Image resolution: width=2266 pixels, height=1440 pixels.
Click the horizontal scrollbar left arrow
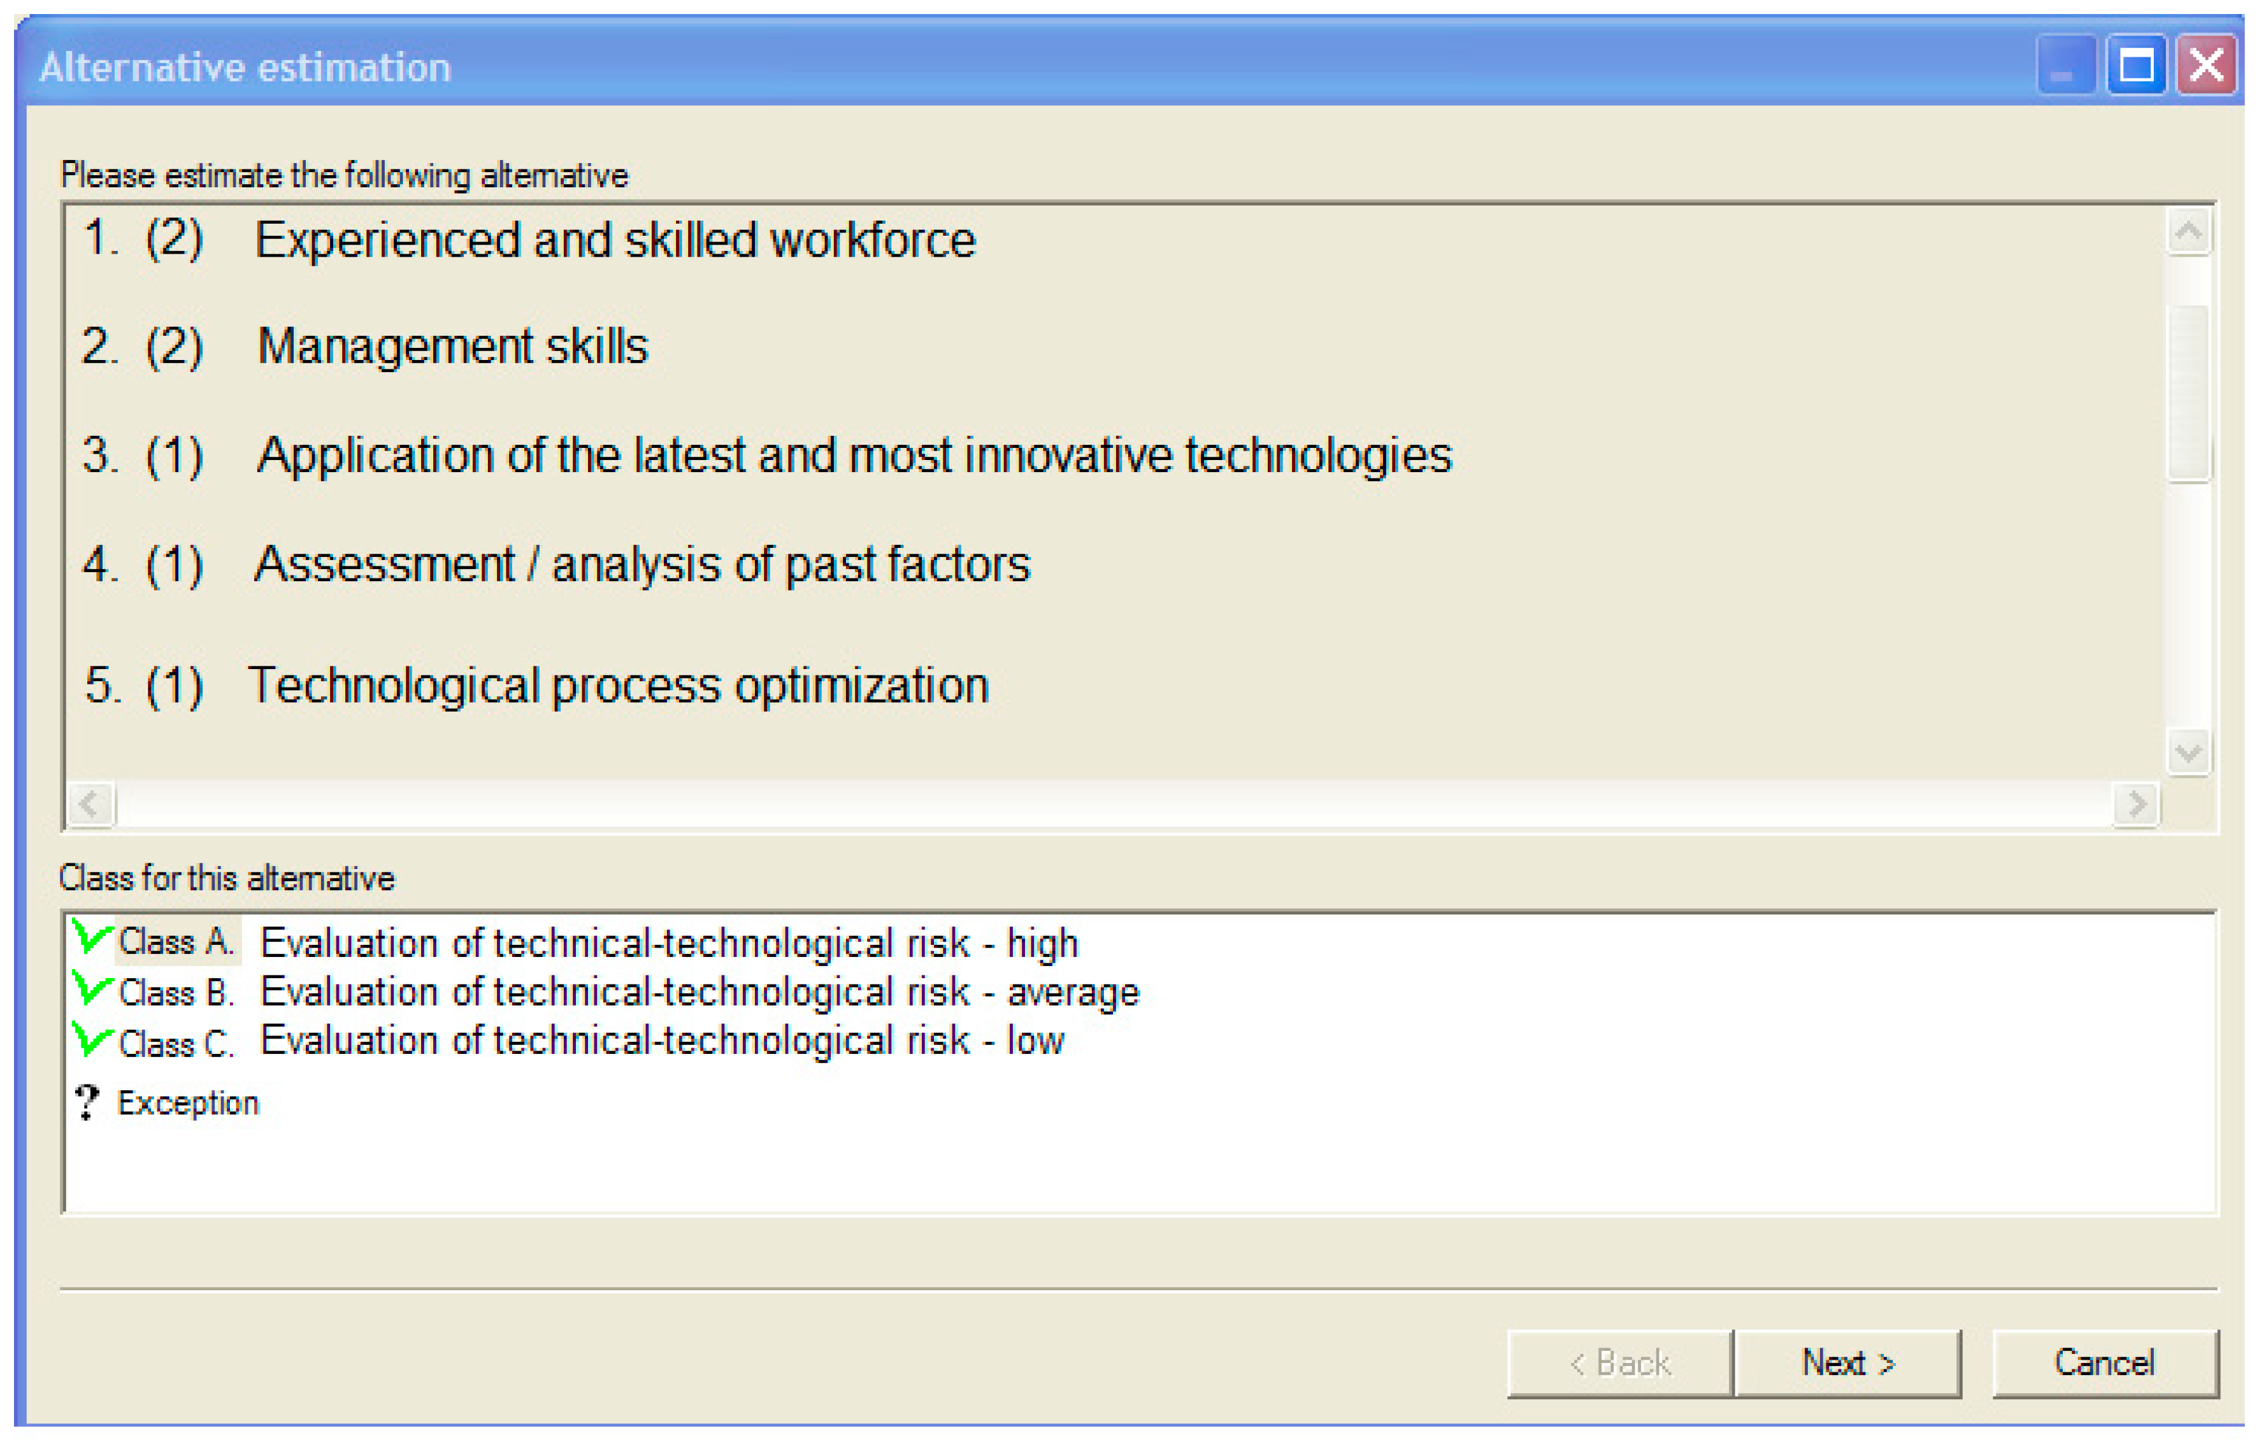pyautogui.click(x=90, y=805)
